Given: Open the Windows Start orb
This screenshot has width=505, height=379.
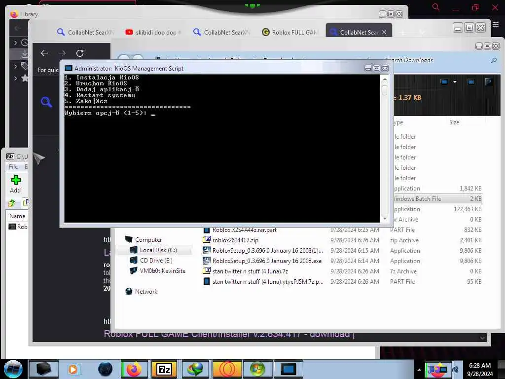Looking at the screenshot, I should pos(13,369).
